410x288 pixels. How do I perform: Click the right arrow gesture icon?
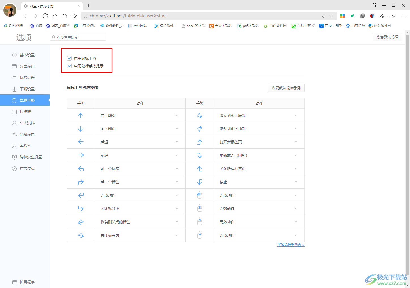[81, 155]
